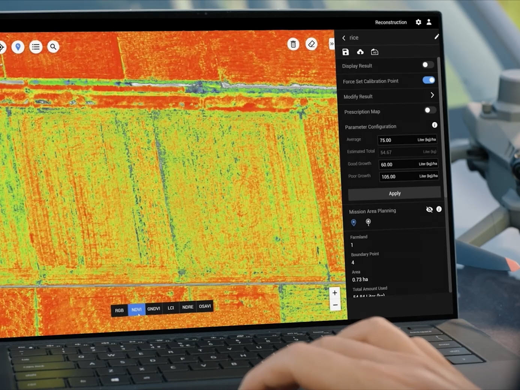Viewport: 520px width, 390px height.
Task: Turn on the Prescription Map switch
Action: [430, 110]
